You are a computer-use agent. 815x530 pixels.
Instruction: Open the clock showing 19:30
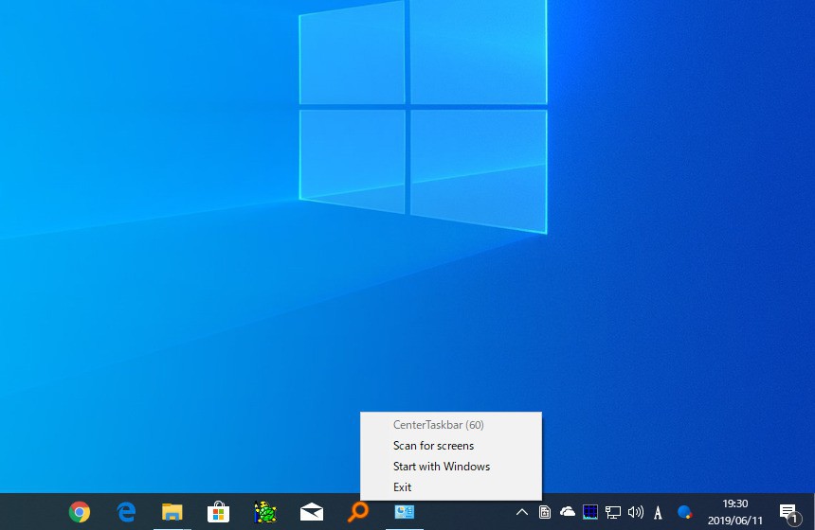point(735,512)
